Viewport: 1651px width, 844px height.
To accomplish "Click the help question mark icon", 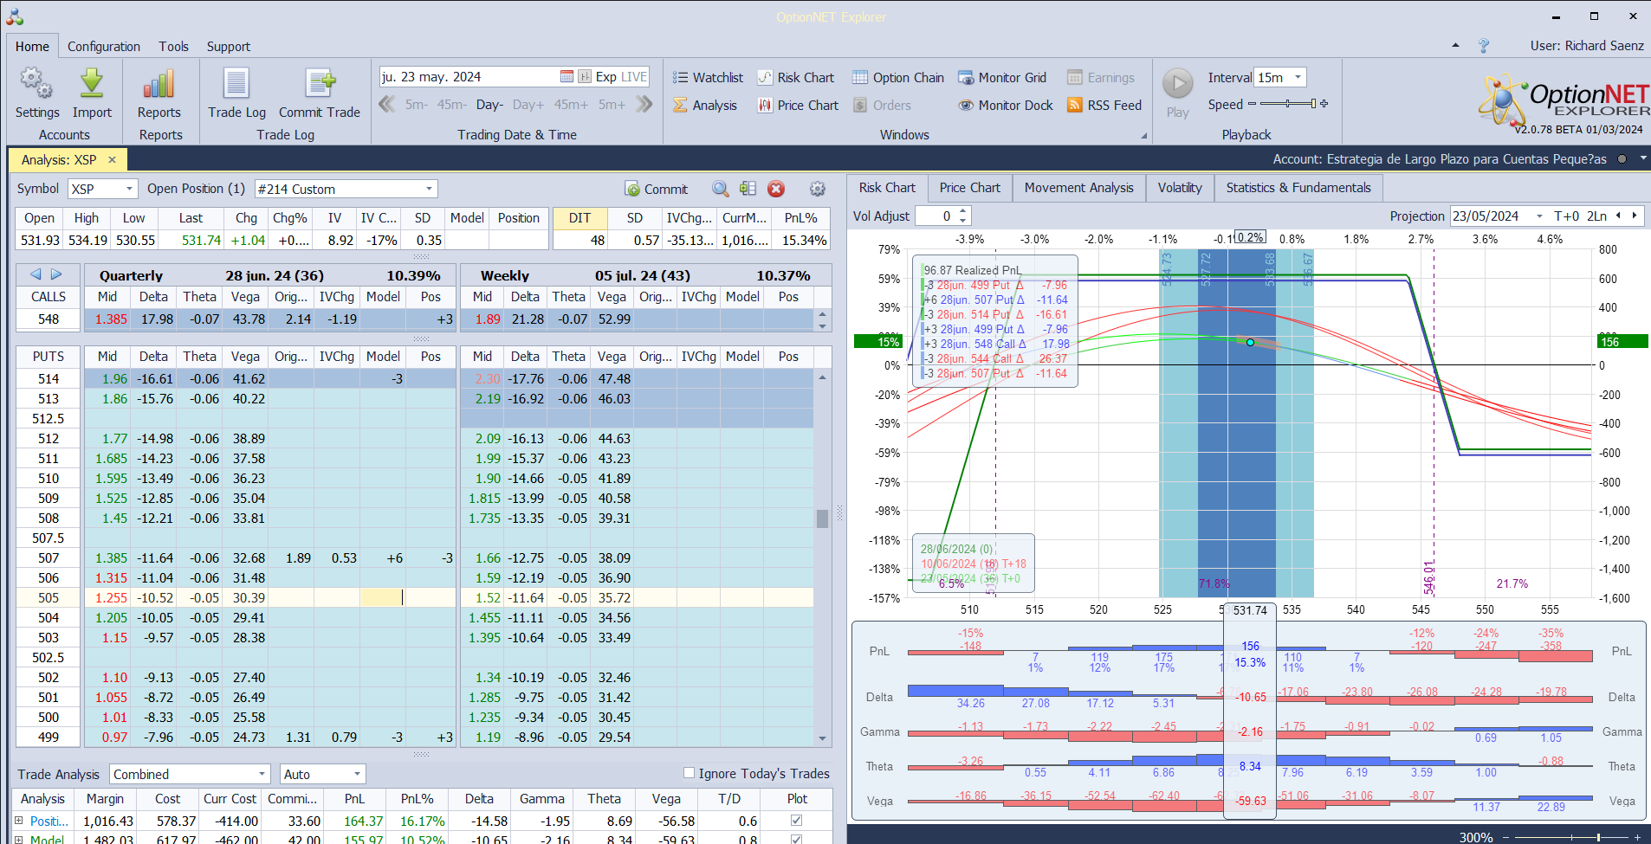I will pos(1484,46).
